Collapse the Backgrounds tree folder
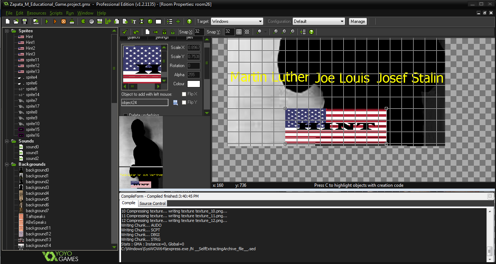 point(7,164)
